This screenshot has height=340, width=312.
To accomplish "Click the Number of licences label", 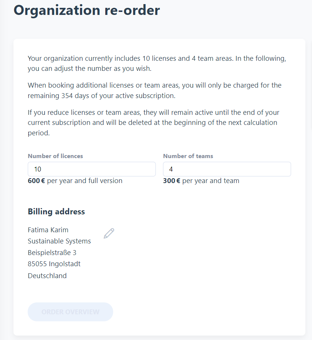I will click(x=55, y=156).
